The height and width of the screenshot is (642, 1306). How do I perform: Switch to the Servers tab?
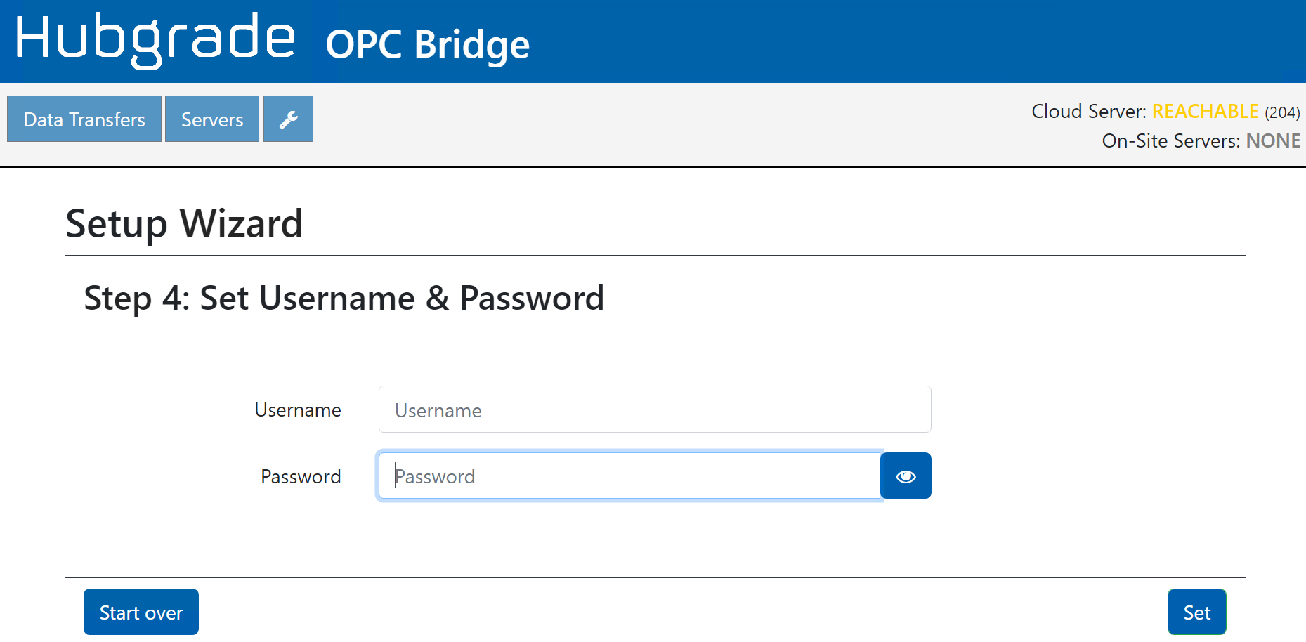[212, 119]
